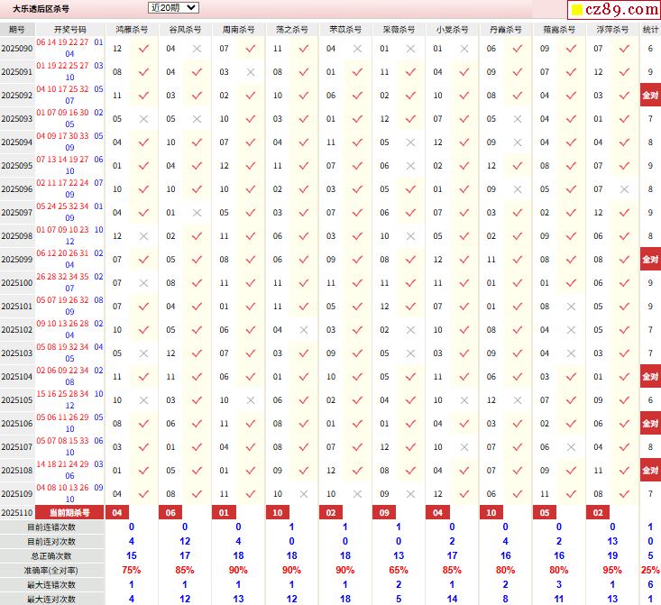Click the 目前连对次数 row label
Viewport: 661px width, 605px height.
click(x=51, y=541)
